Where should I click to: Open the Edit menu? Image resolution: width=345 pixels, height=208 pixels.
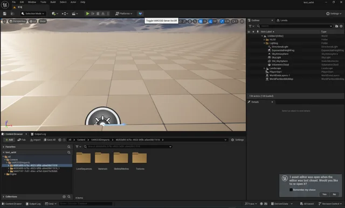tap(22, 2)
